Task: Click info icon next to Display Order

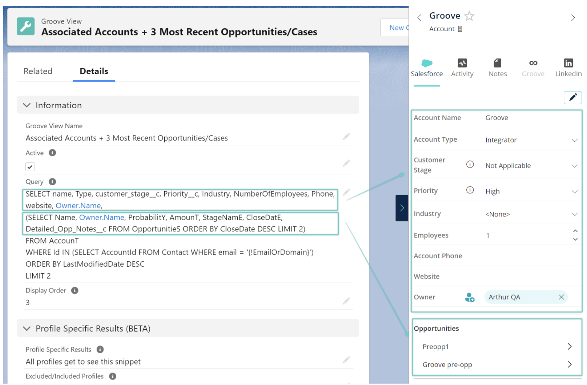Action: pyautogui.click(x=75, y=290)
